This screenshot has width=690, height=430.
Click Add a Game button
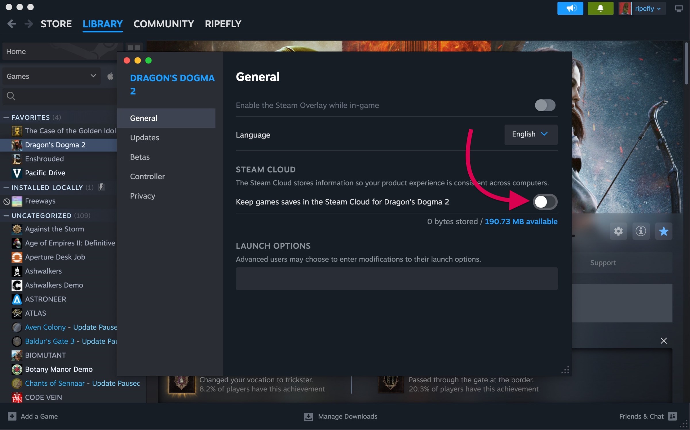click(33, 416)
